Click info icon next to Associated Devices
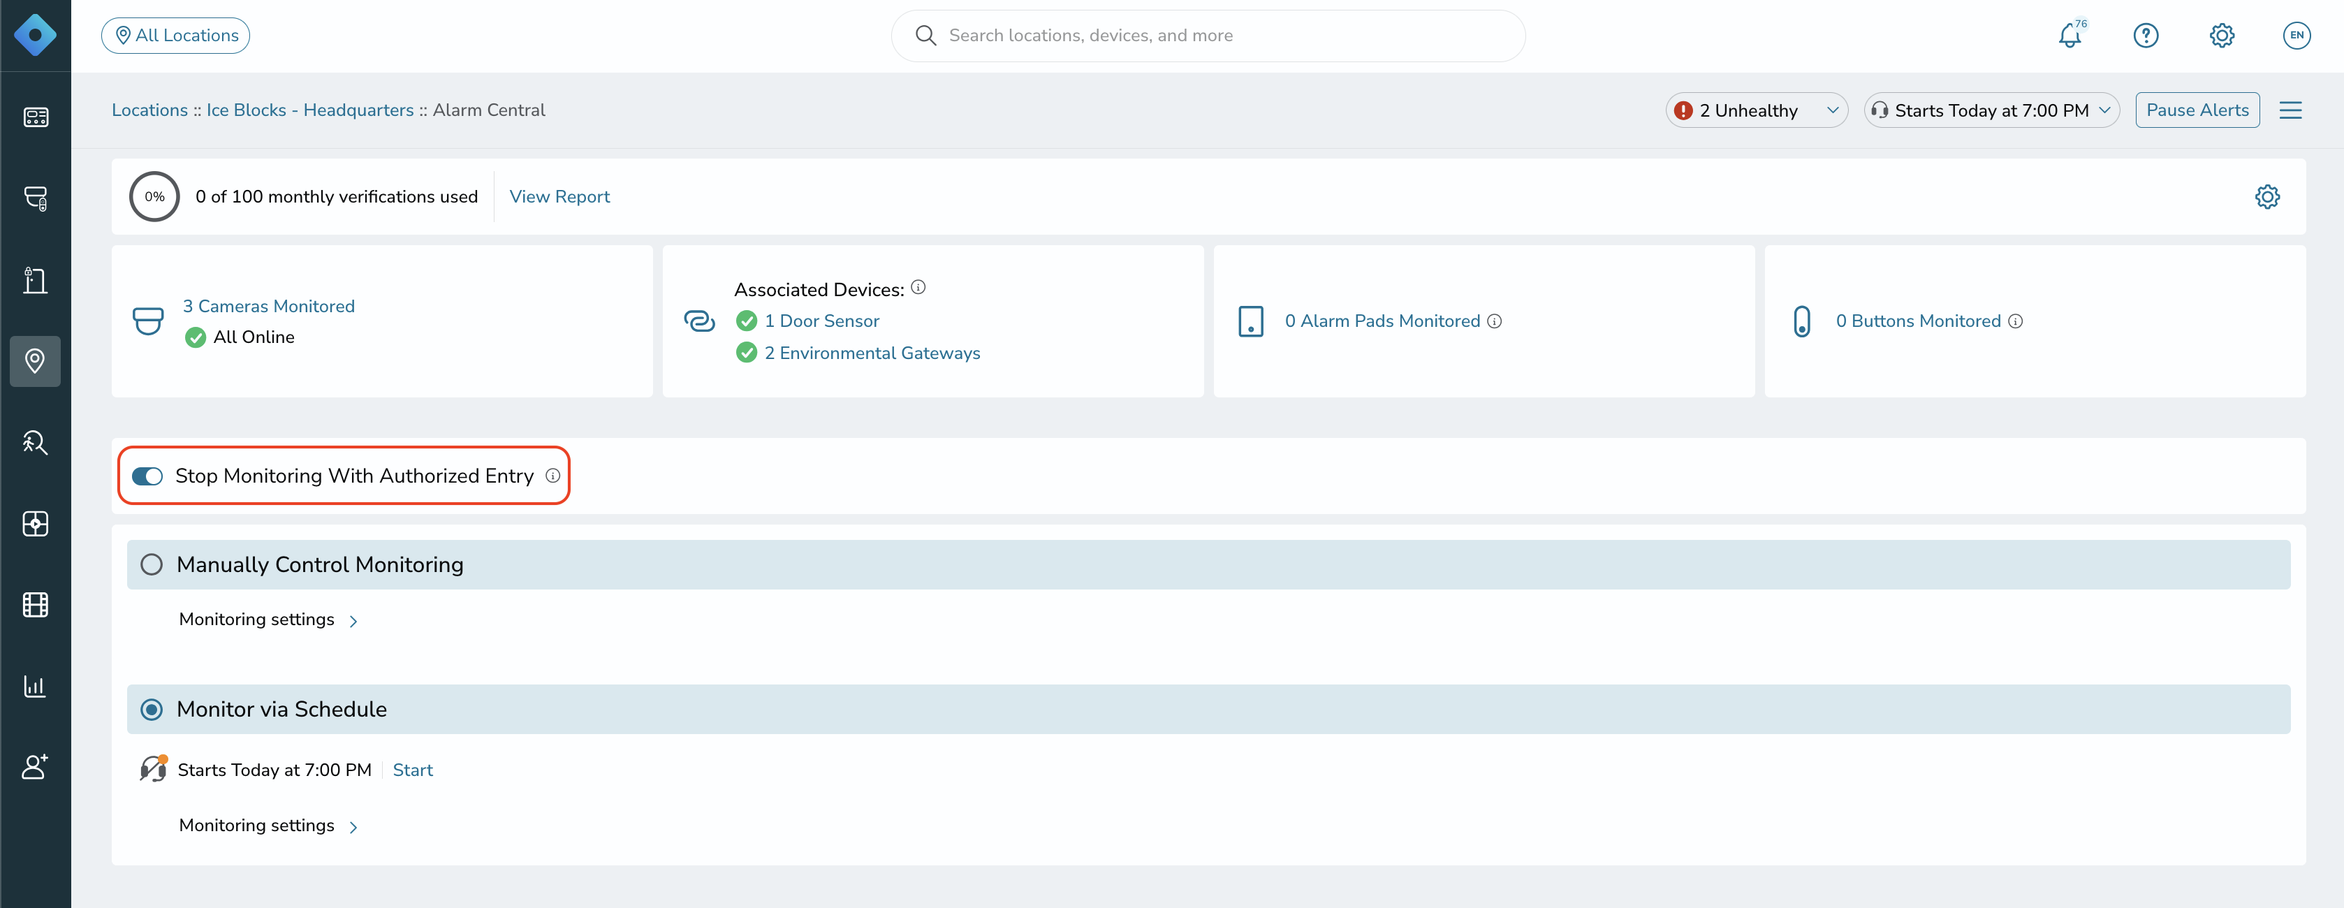Screen dimensions: 2344x908 [x=918, y=288]
